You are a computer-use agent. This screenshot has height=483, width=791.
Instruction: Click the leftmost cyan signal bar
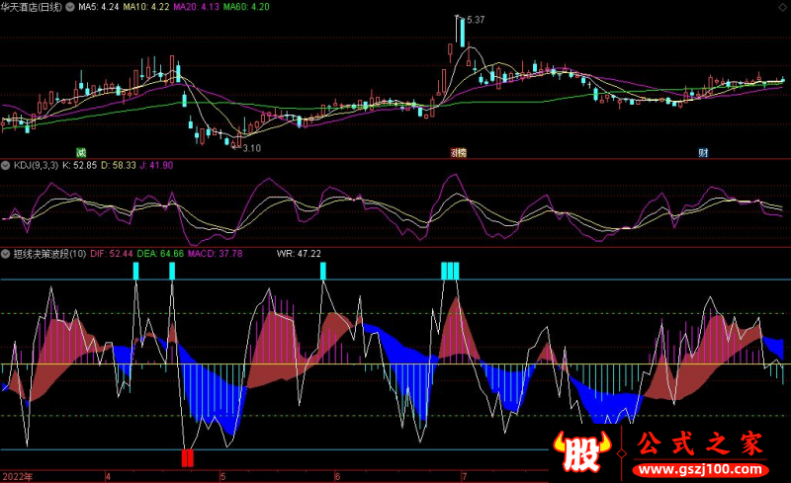135,271
